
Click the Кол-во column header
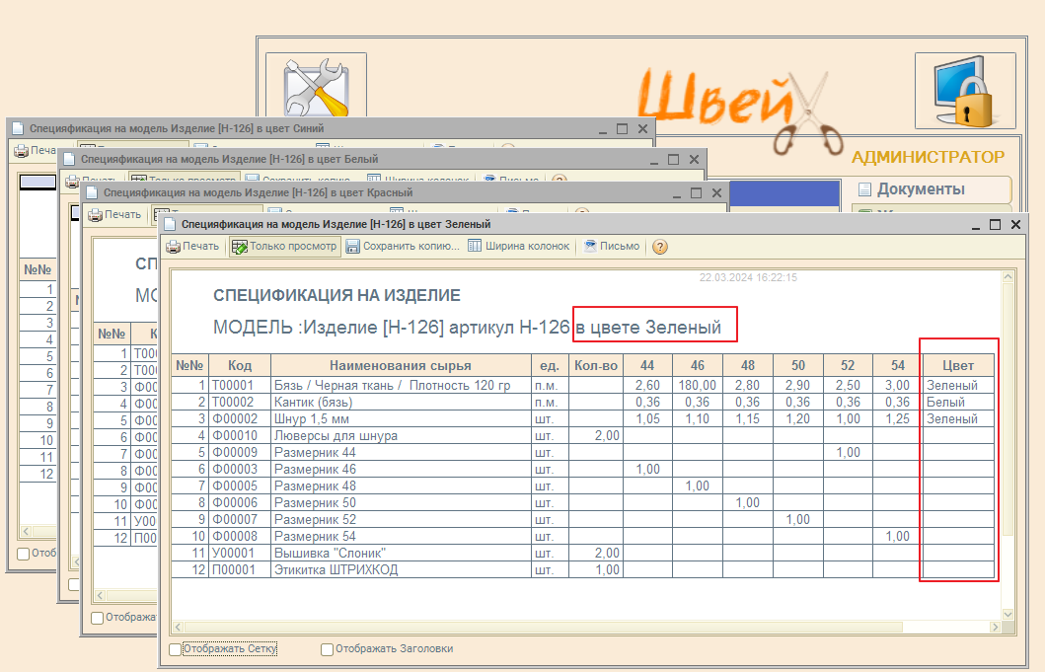[x=596, y=365]
